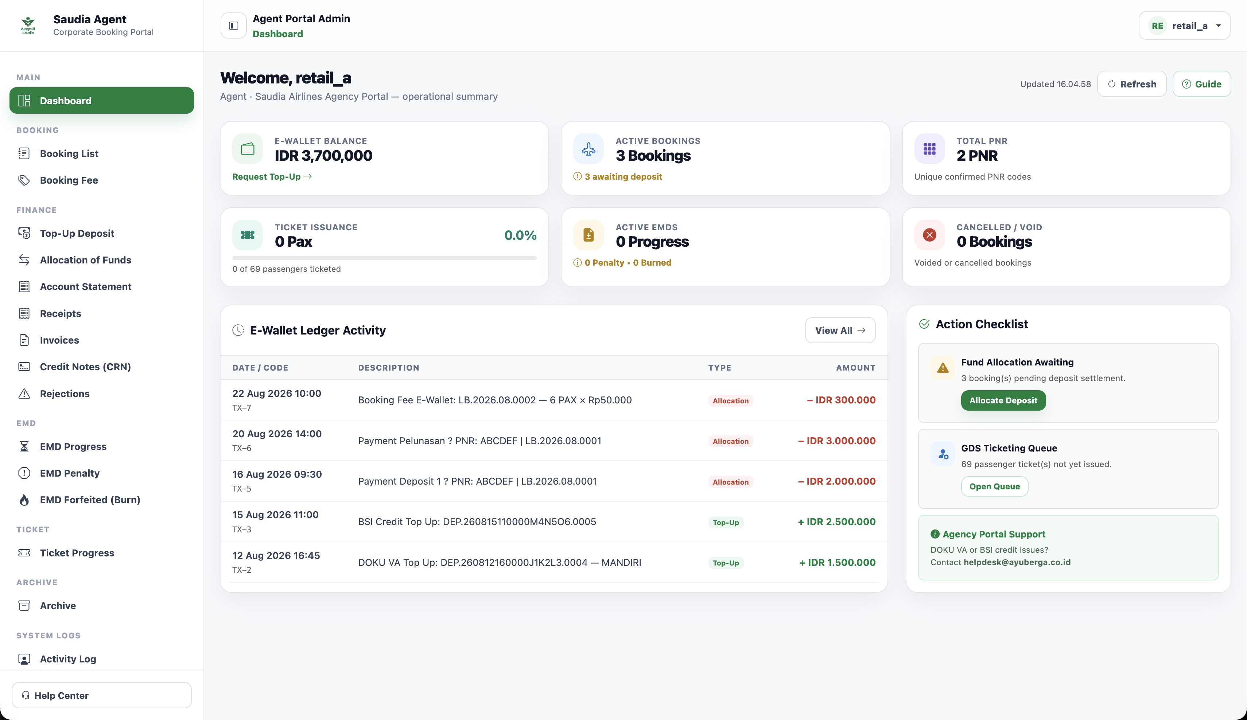Screen dimensions: 1247x720
Task: Toggle the sidebar collapse icon
Action: [234, 26]
